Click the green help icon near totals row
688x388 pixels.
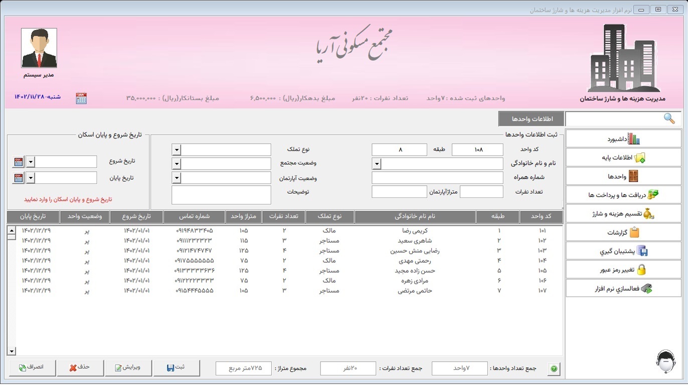point(554,368)
